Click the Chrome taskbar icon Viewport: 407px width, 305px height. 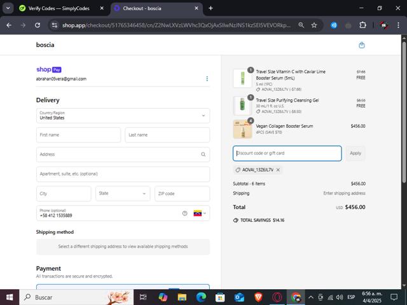[x=296, y=297]
